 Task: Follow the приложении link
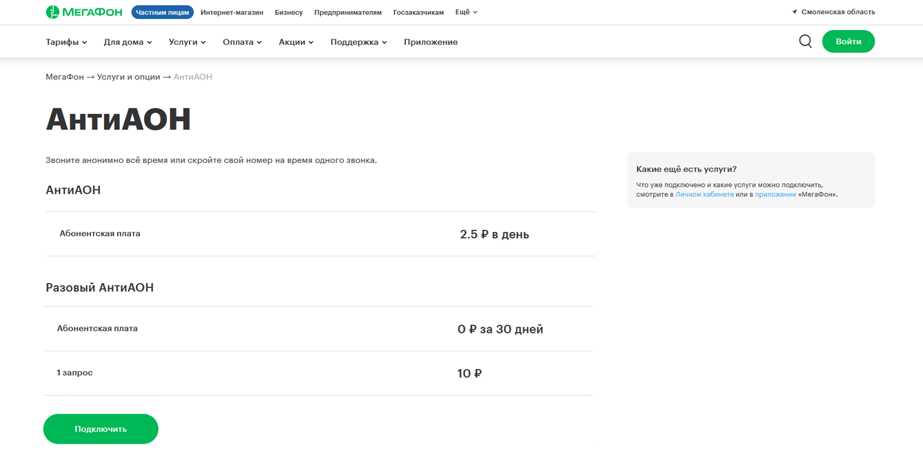(x=775, y=194)
